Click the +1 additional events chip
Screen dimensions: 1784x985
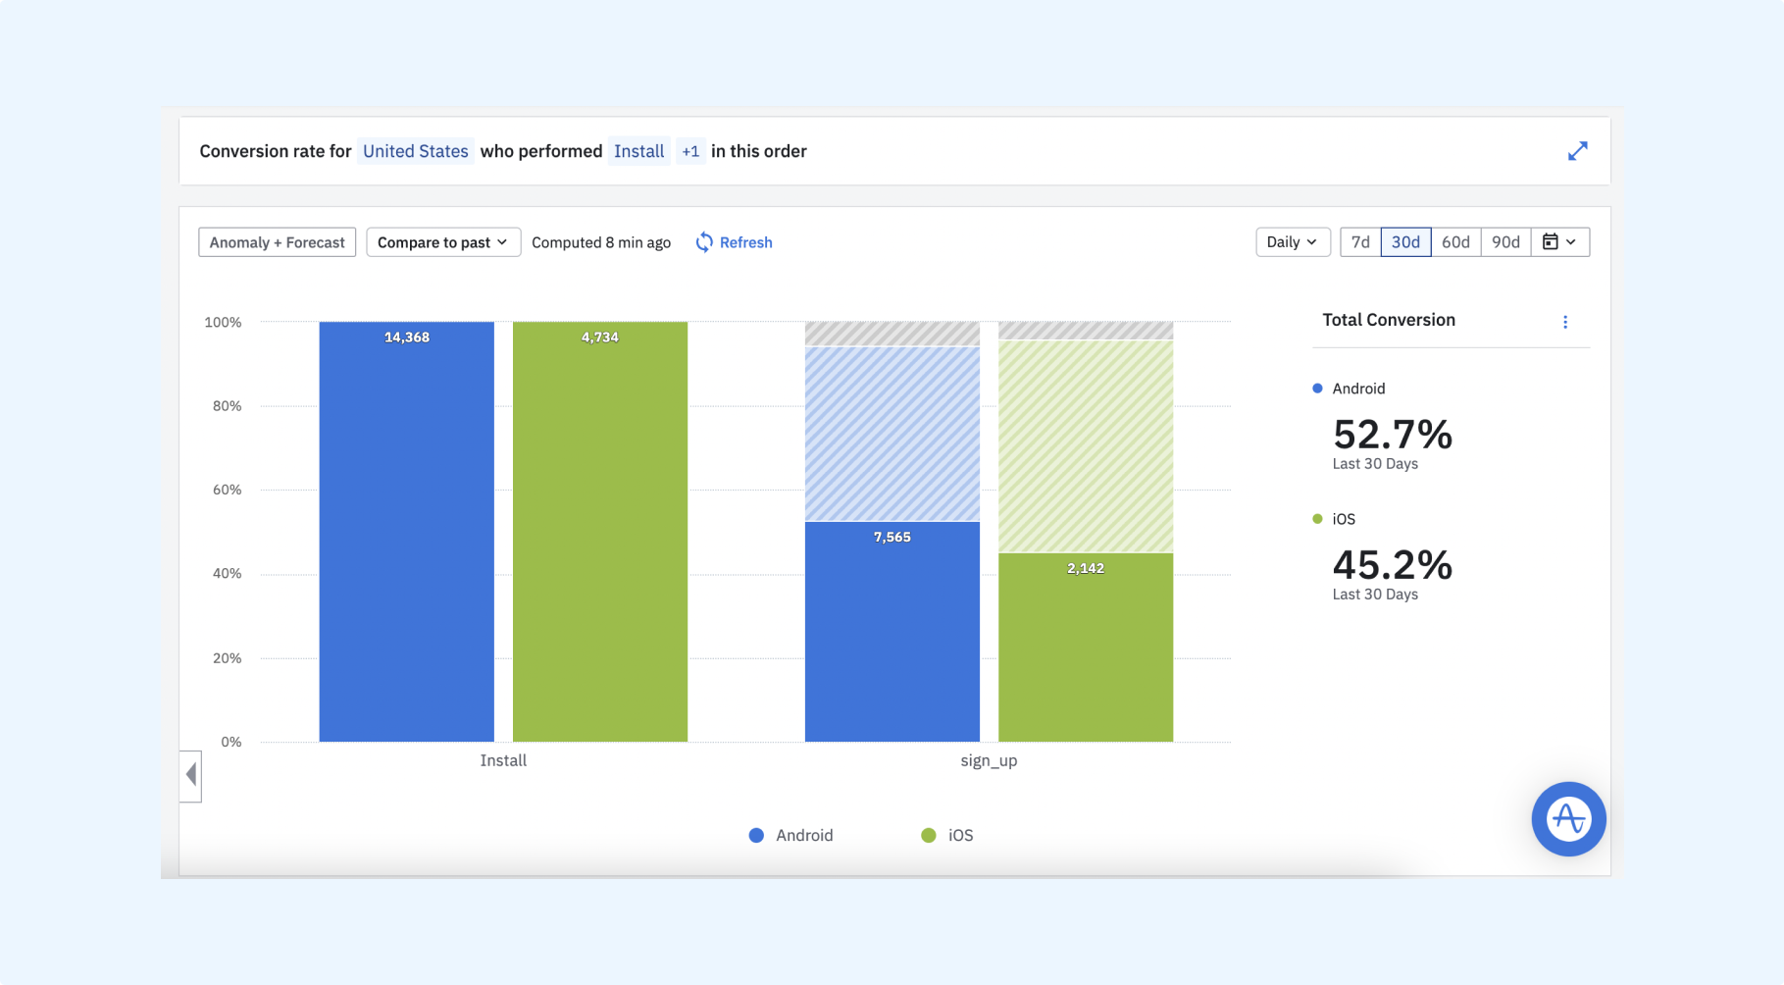click(x=690, y=151)
